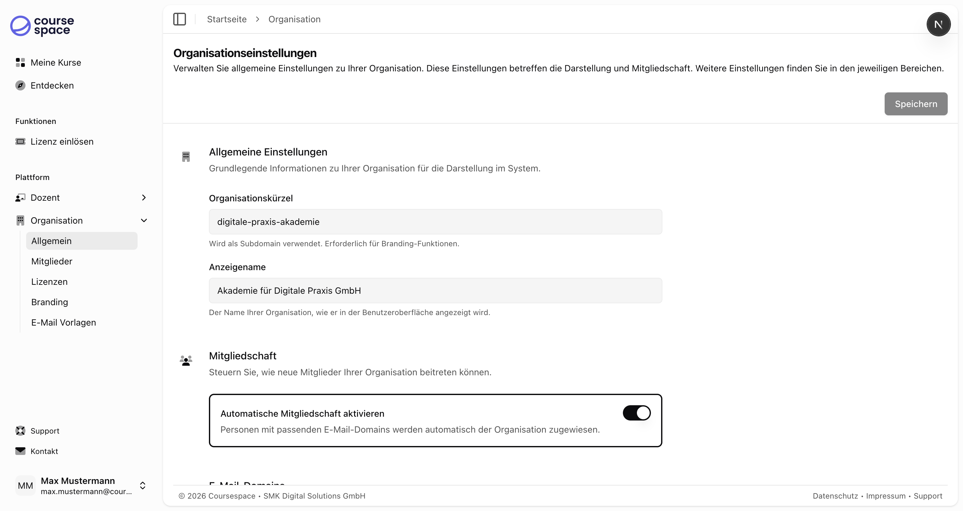
Task: Open the account switcher next to Max Mustermann
Action: (143, 485)
